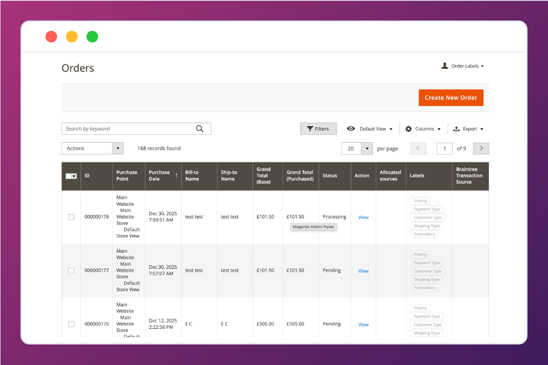Click Payment Type label on order 000000177
Screen dimensions: 548x365
[427, 262]
